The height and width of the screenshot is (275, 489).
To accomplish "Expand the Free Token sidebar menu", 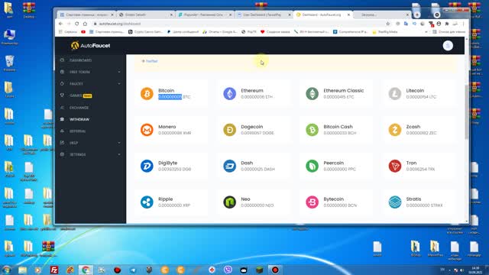I will tap(90, 72).
